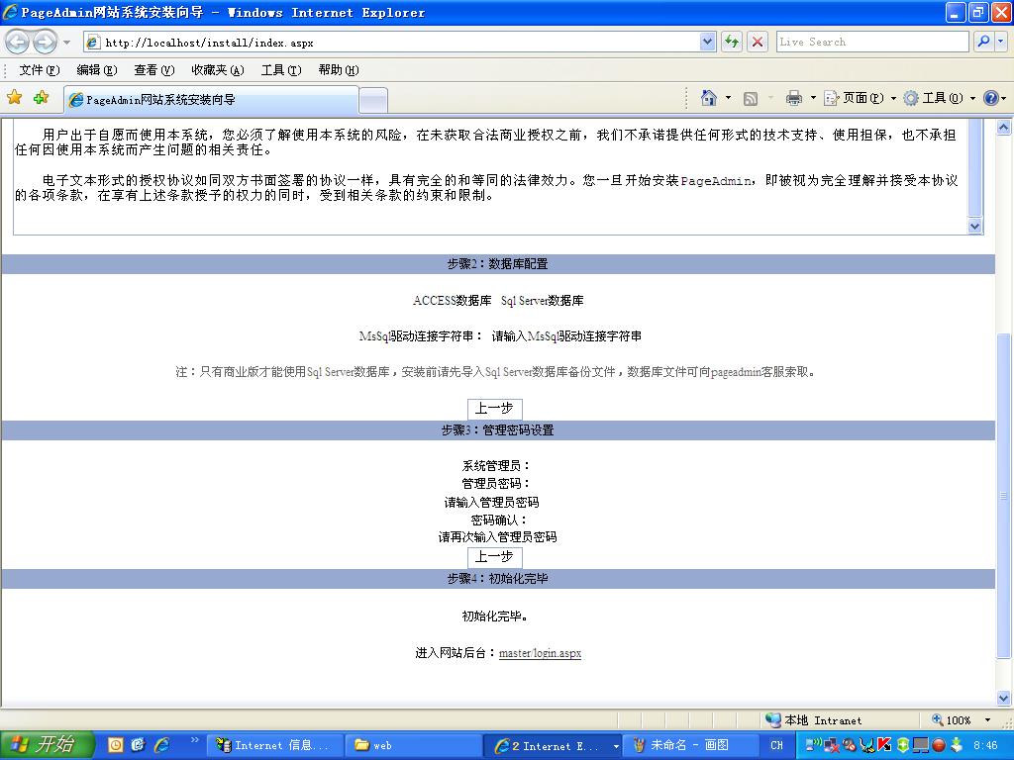Click the 开始 Start button

pyautogui.click(x=47, y=744)
